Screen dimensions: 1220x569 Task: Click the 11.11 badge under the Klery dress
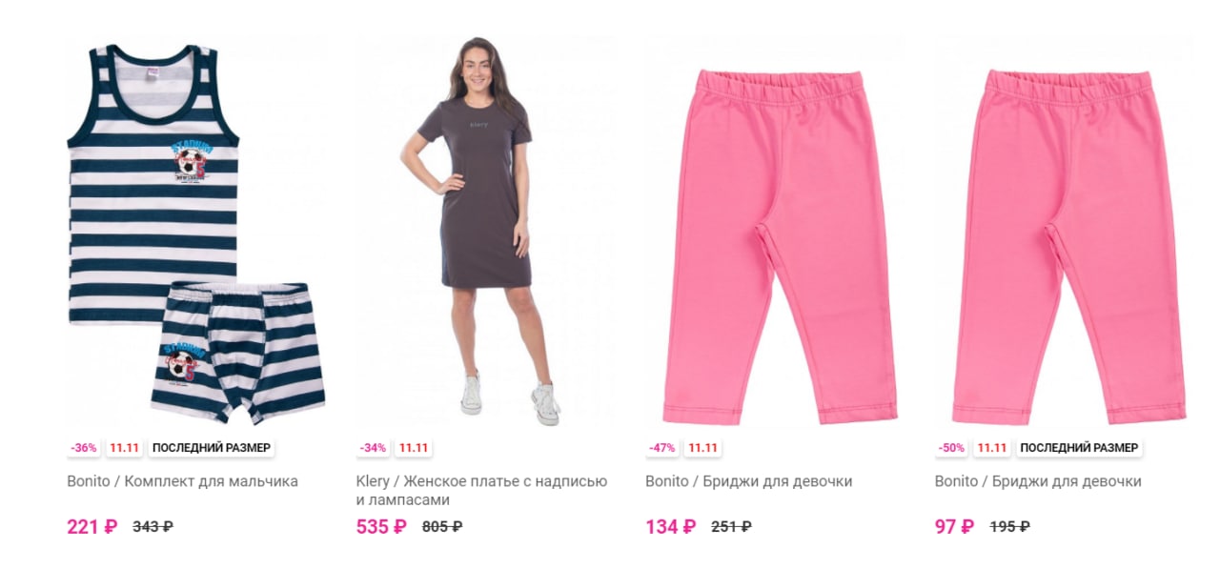coord(414,448)
